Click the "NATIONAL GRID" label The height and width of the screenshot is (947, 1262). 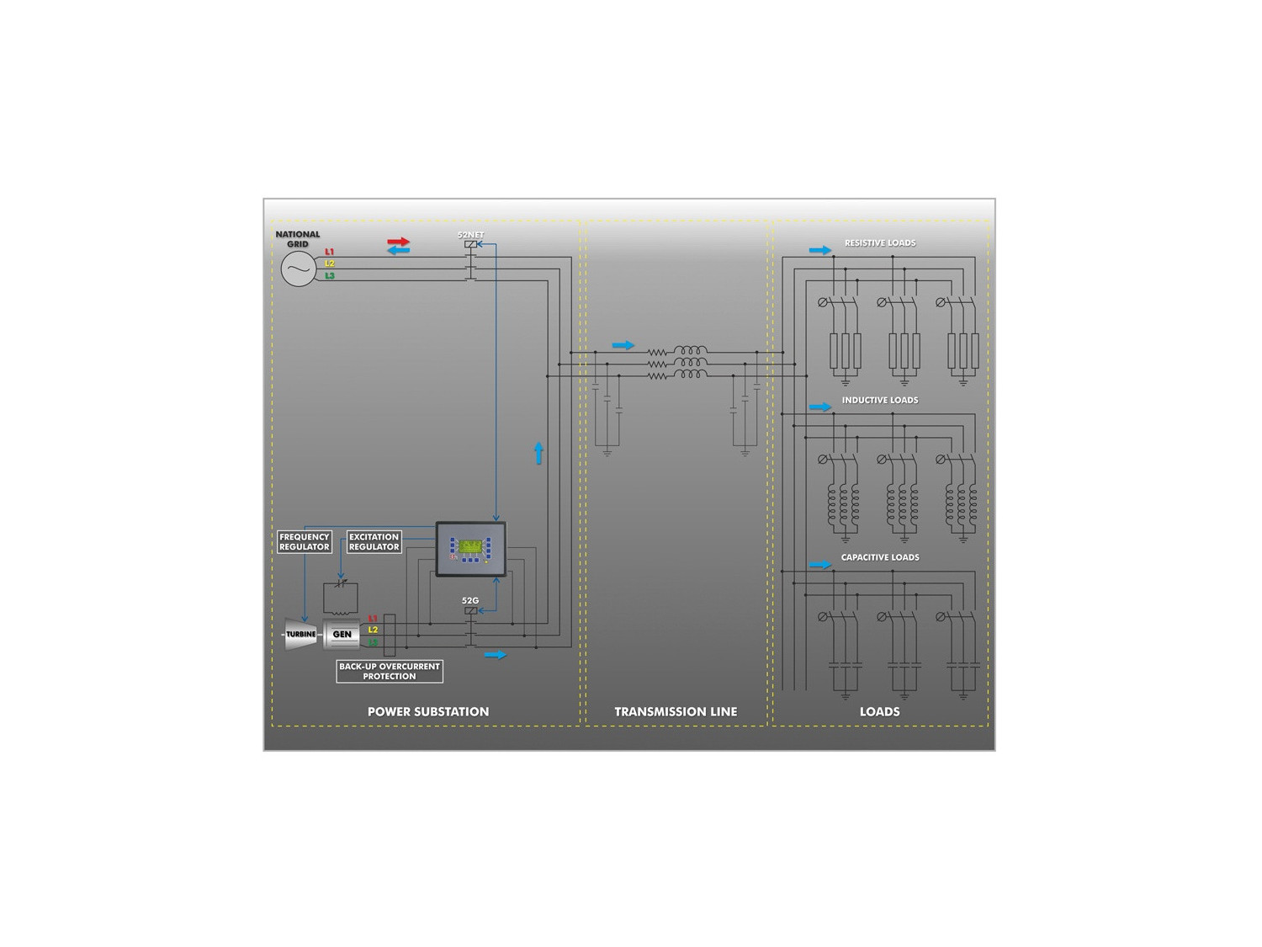click(298, 239)
